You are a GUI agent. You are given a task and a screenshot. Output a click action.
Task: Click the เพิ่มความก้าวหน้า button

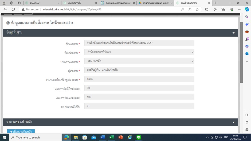click(x=21, y=131)
